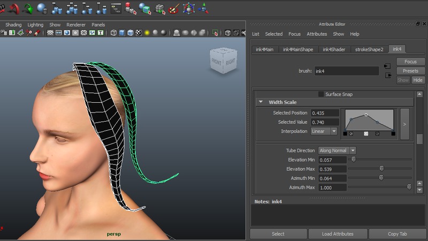Expand the width scale ramp with arrow button
Image resolution: width=428 pixels, height=241 pixels.
pos(404,124)
